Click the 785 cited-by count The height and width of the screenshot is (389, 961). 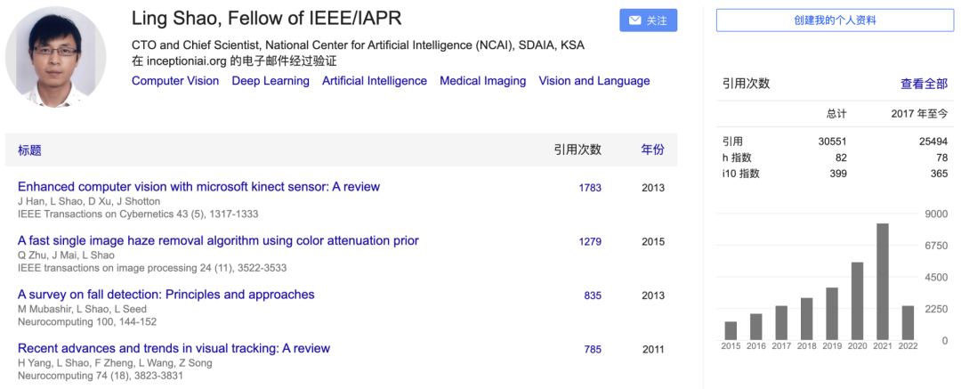(x=593, y=350)
